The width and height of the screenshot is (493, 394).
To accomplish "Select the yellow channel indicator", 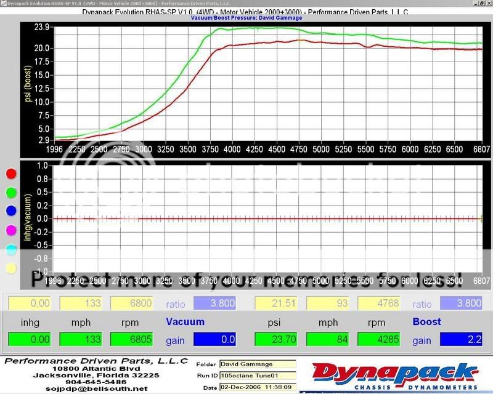I will click(10, 267).
